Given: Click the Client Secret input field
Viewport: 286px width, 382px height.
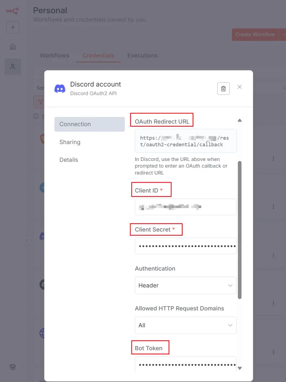Looking at the screenshot, I should (x=186, y=246).
